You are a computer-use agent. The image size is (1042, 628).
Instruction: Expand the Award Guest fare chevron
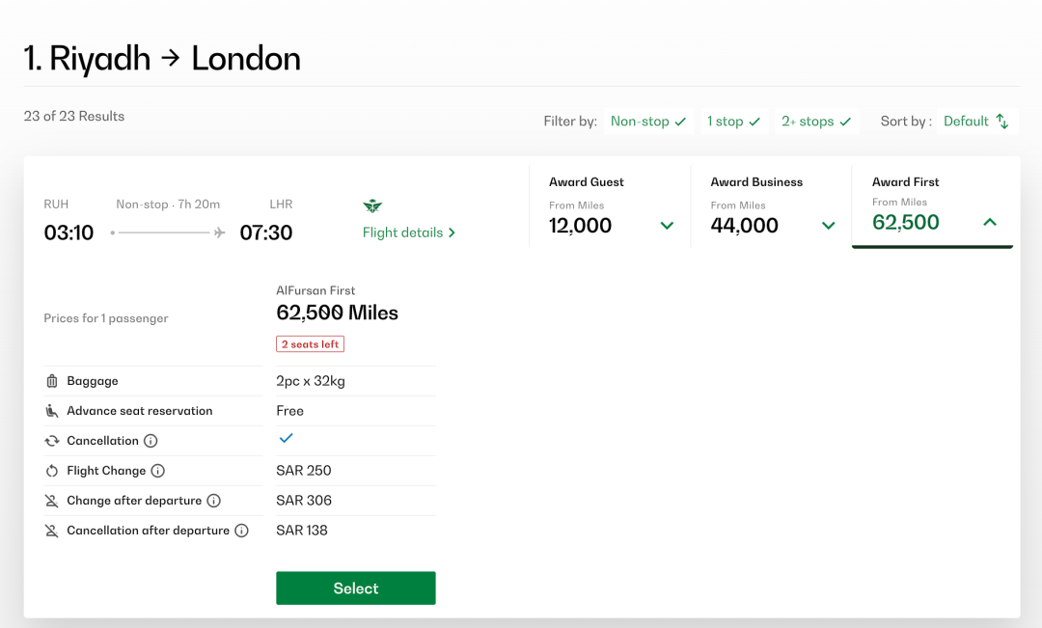point(668,226)
